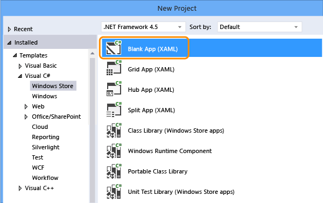Select the Windows Store category
Viewport: 323px width, 203px height.
53,86
